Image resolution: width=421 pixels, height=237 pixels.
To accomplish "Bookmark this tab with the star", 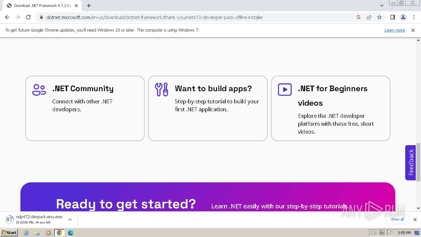I will (x=380, y=17).
